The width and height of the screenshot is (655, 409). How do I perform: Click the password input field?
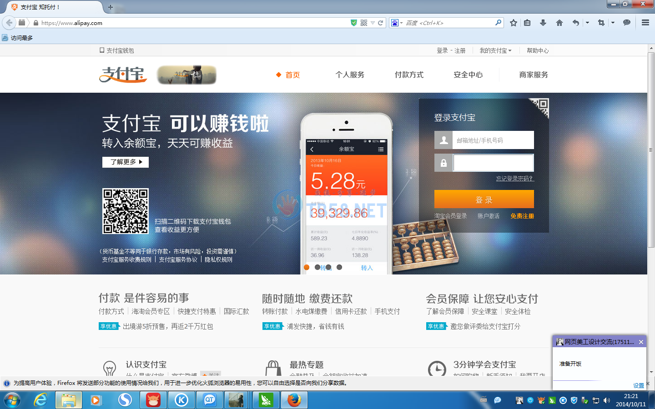493,163
